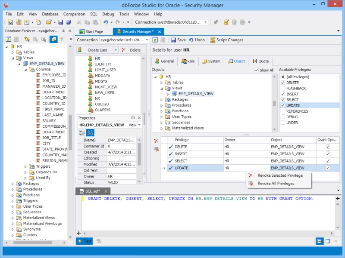Click the Undo arrow icon in main toolbar
This screenshot has height=258, width=345.
pos(106,22)
